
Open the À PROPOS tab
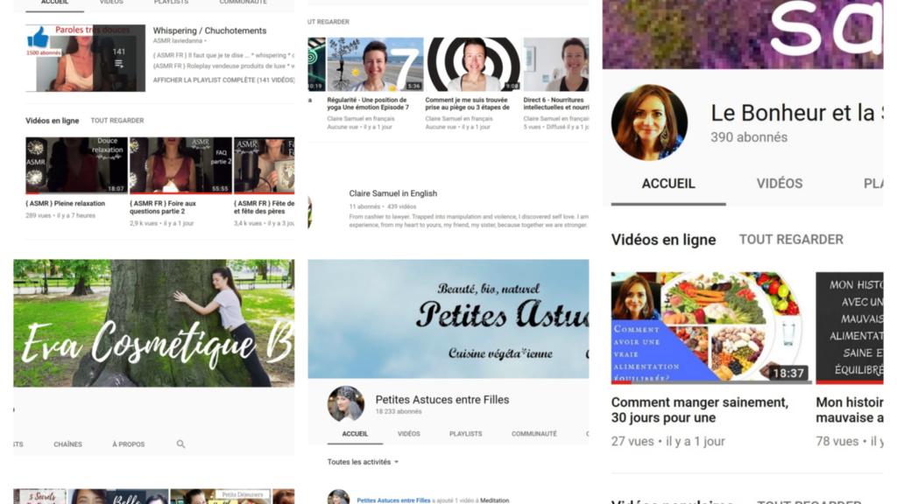[128, 444]
